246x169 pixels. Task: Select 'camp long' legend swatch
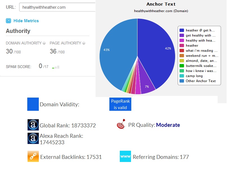tap(182, 76)
